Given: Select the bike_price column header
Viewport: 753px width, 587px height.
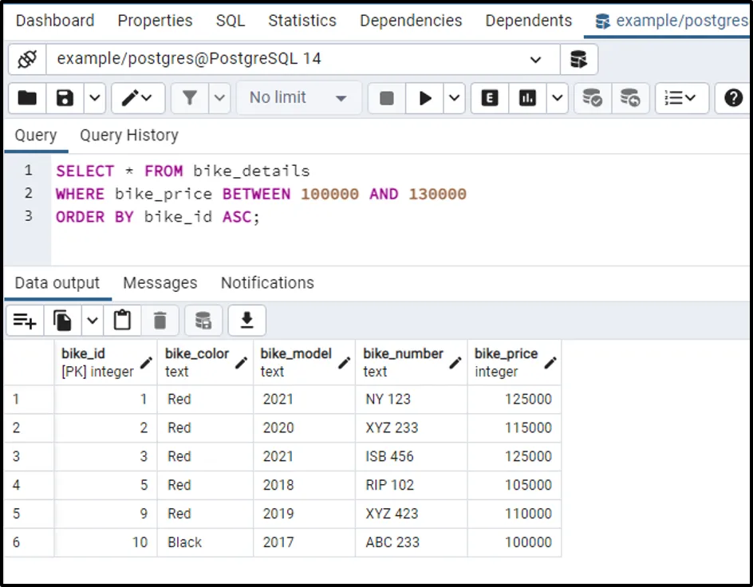Looking at the screenshot, I should [507, 362].
